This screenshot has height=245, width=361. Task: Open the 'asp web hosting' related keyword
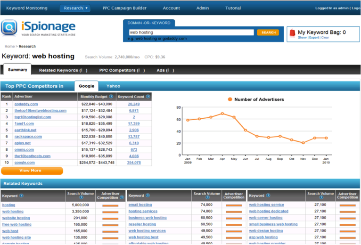263,237
